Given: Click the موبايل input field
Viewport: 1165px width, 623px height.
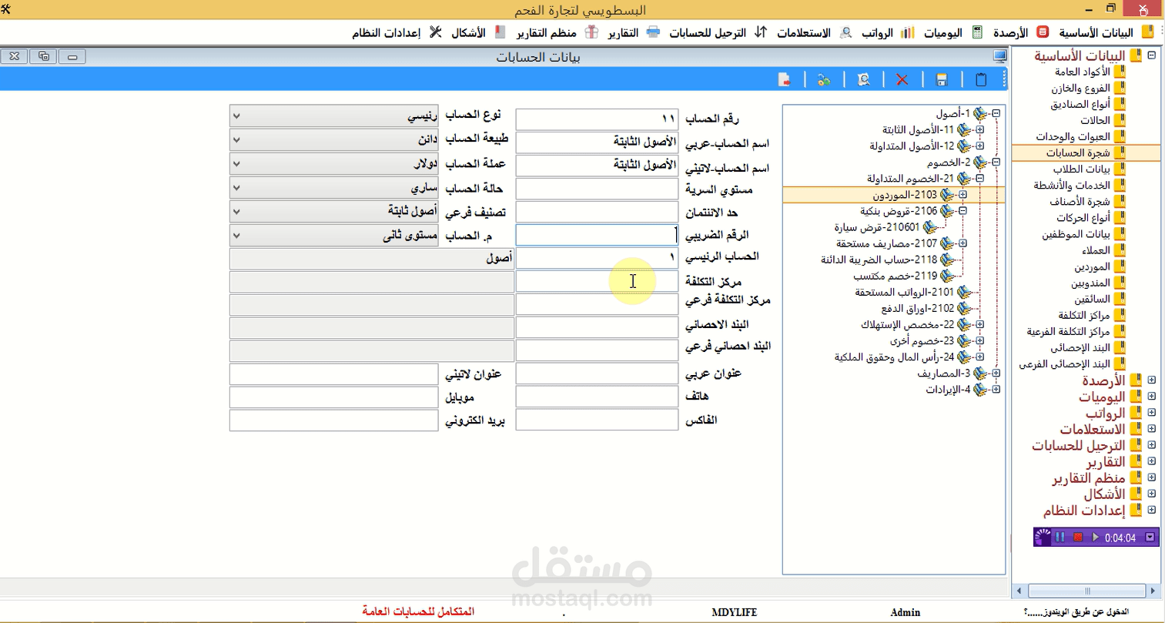Looking at the screenshot, I should pyautogui.click(x=333, y=397).
